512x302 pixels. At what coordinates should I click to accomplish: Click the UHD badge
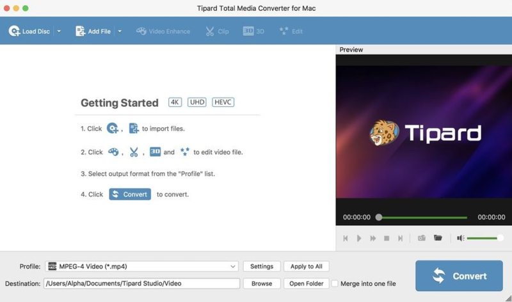[x=197, y=102]
